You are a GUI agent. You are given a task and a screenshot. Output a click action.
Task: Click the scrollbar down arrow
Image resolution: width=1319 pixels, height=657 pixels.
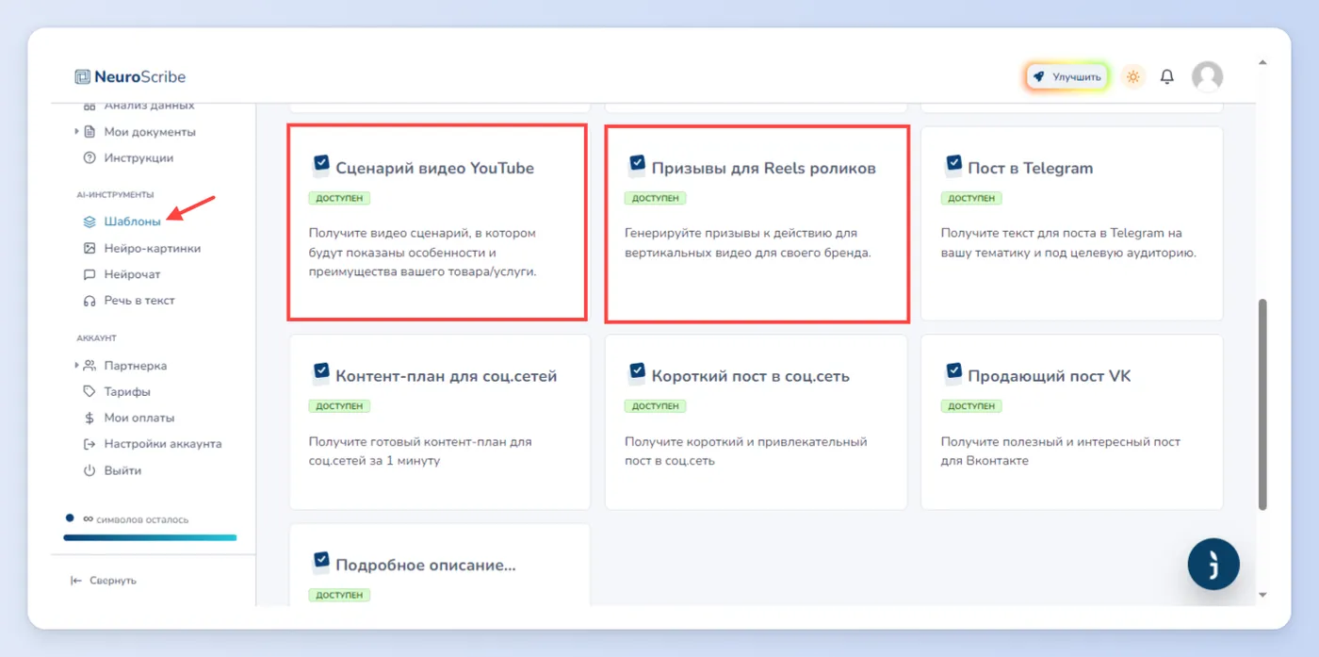(x=1262, y=595)
